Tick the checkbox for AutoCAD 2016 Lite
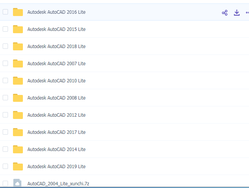This screenshot has width=249, height=188. (5, 12)
